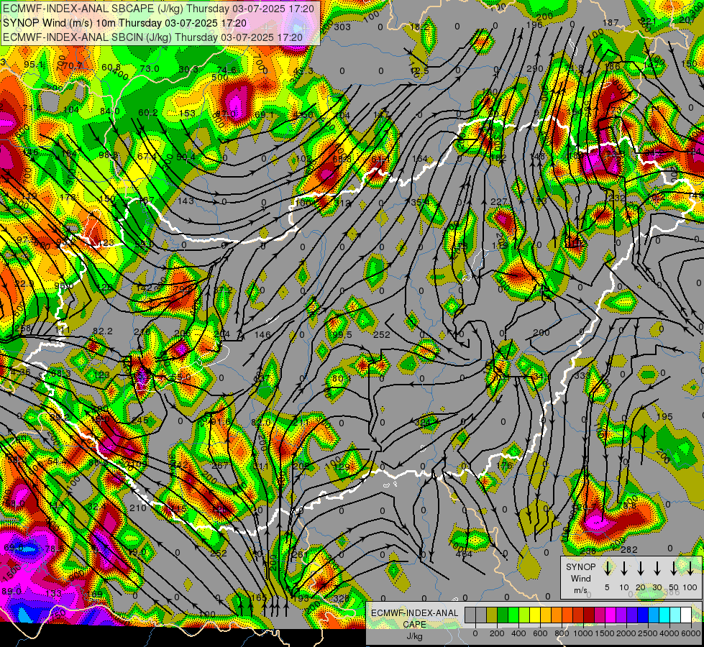
Task: Click the '2500' tick label in CAPE legend
Action: tap(648, 633)
